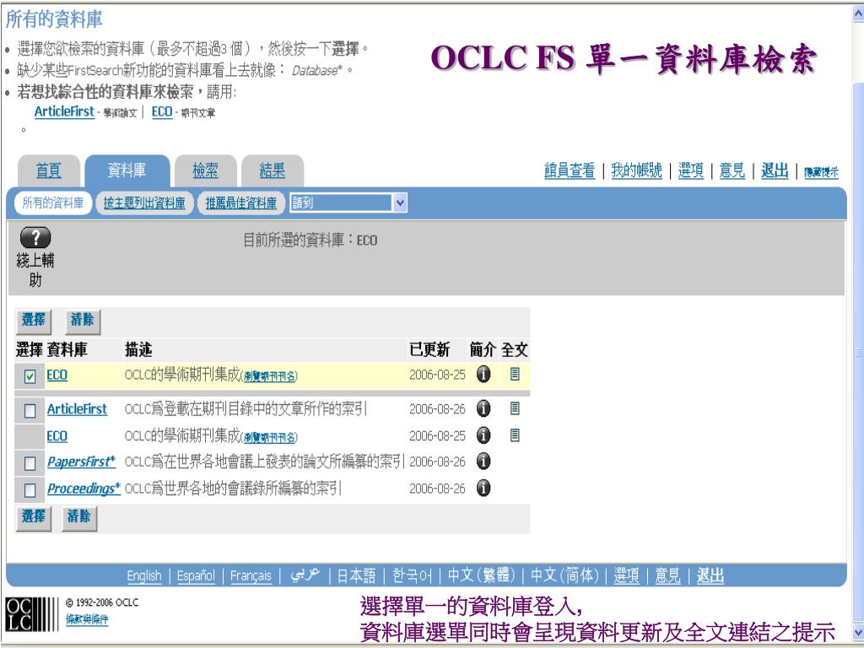The image size is (864, 648).
Task: Switch language to Français
Action: 251,575
